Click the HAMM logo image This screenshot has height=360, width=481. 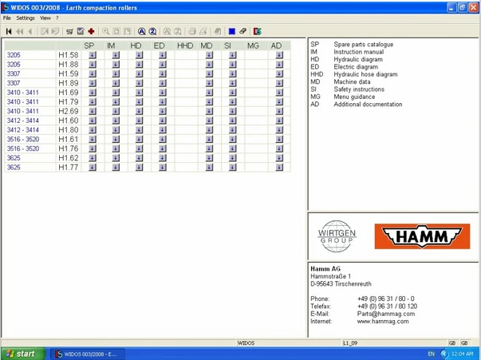coord(422,236)
